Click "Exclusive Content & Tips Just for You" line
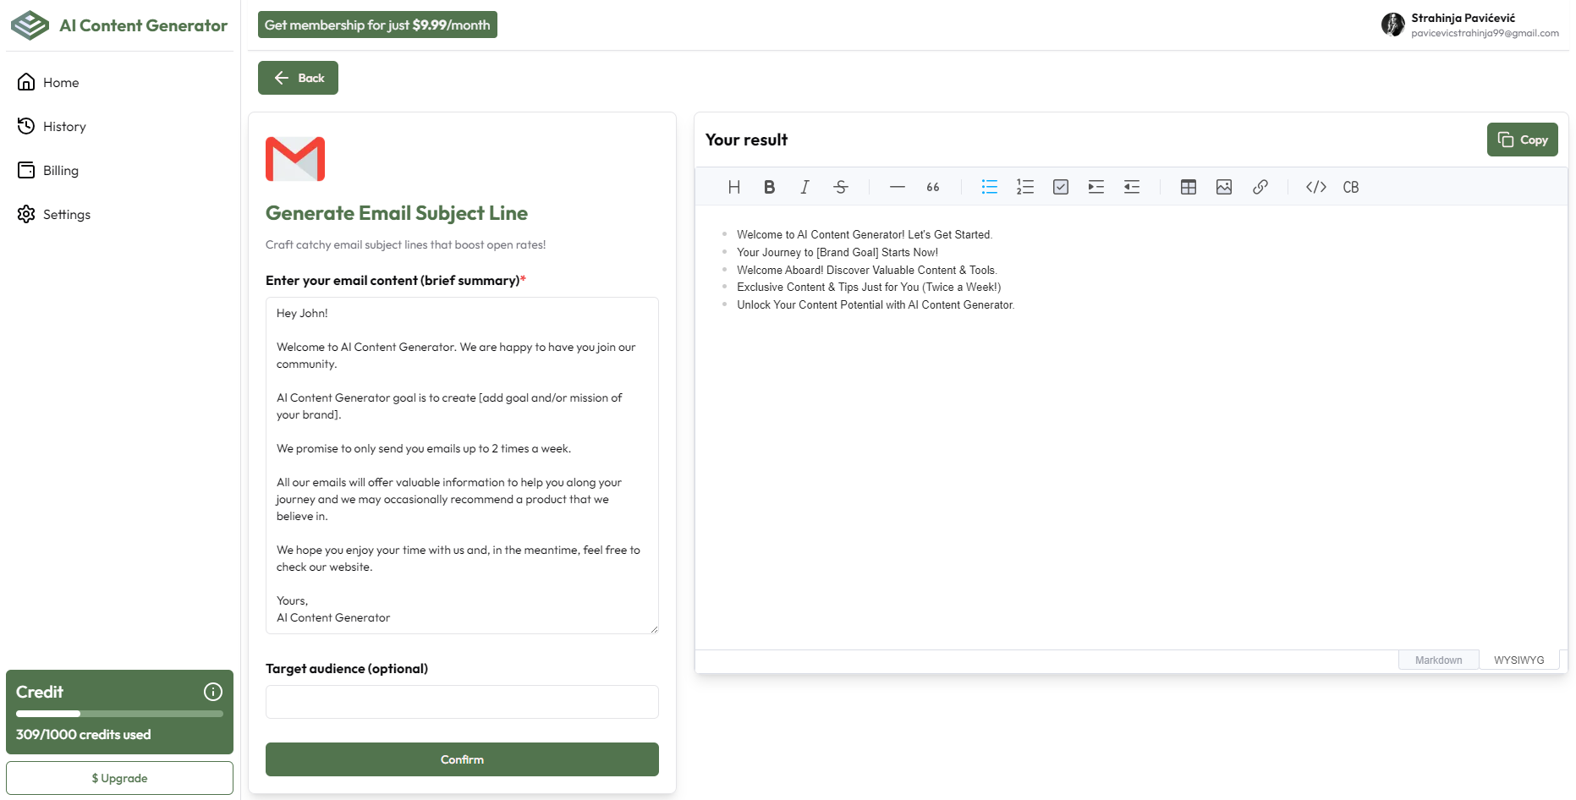1576x800 pixels. tap(869, 288)
